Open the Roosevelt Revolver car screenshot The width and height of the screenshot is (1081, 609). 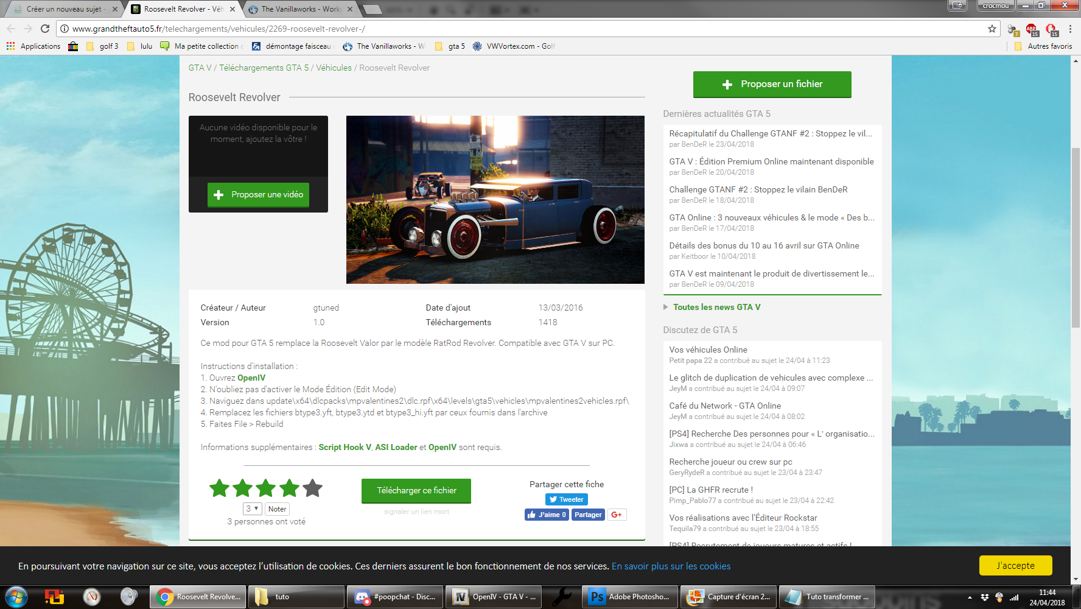pos(495,200)
